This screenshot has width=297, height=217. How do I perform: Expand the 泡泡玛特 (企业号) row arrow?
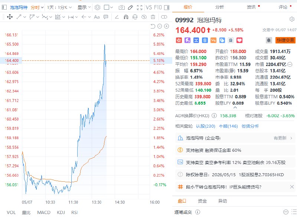coord(291,138)
